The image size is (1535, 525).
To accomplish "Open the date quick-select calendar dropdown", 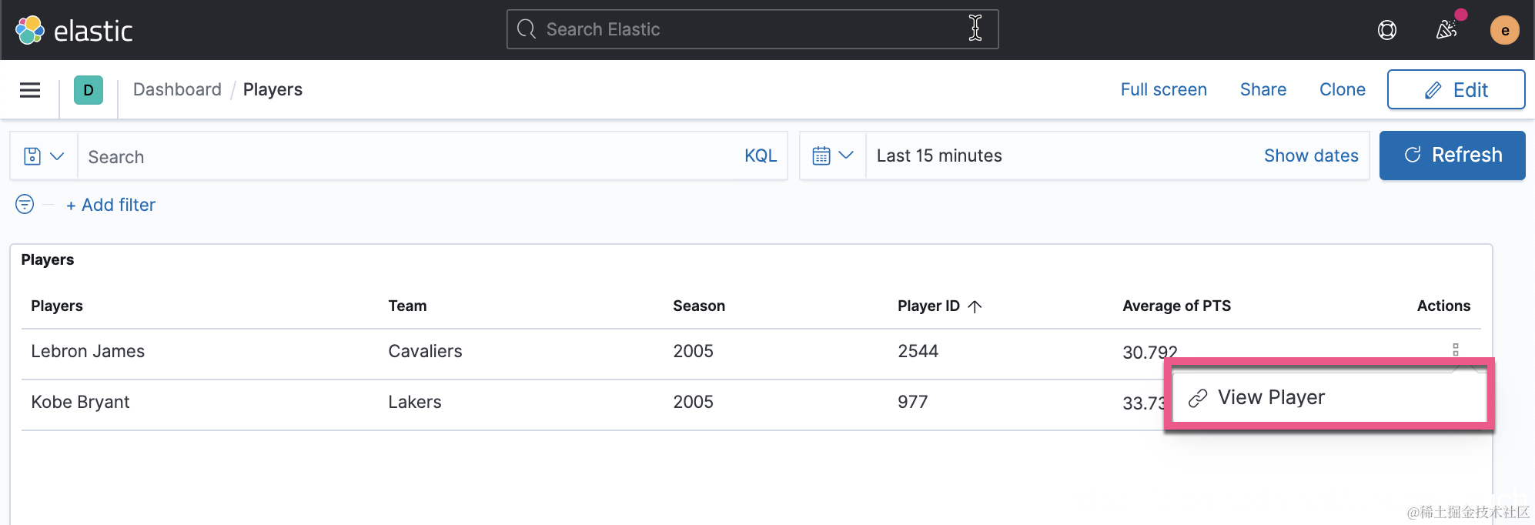I will [833, 155].
